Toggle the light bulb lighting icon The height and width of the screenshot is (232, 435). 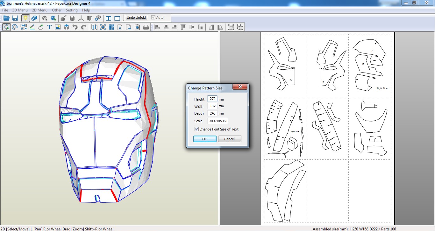[25, 18]
